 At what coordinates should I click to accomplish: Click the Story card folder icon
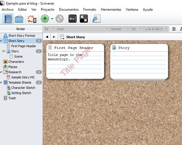[x=114, y=47]
